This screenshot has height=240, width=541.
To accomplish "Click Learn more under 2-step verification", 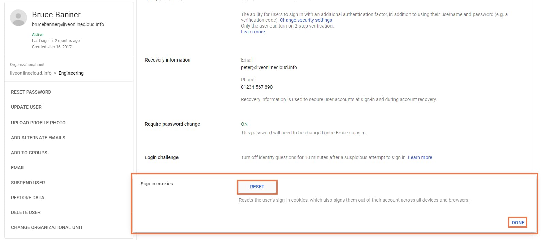I will pos(253,32).
